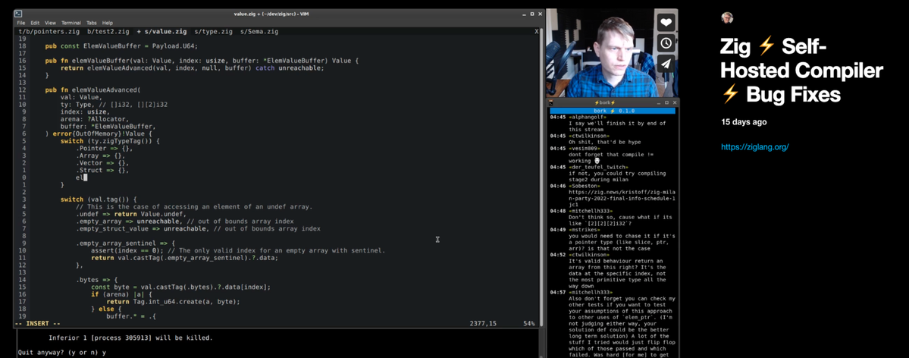Click the Zig Self-Hosted Compiler Bug Fixes title
This screenshot has height=358, width=909.
coord(801,71)
